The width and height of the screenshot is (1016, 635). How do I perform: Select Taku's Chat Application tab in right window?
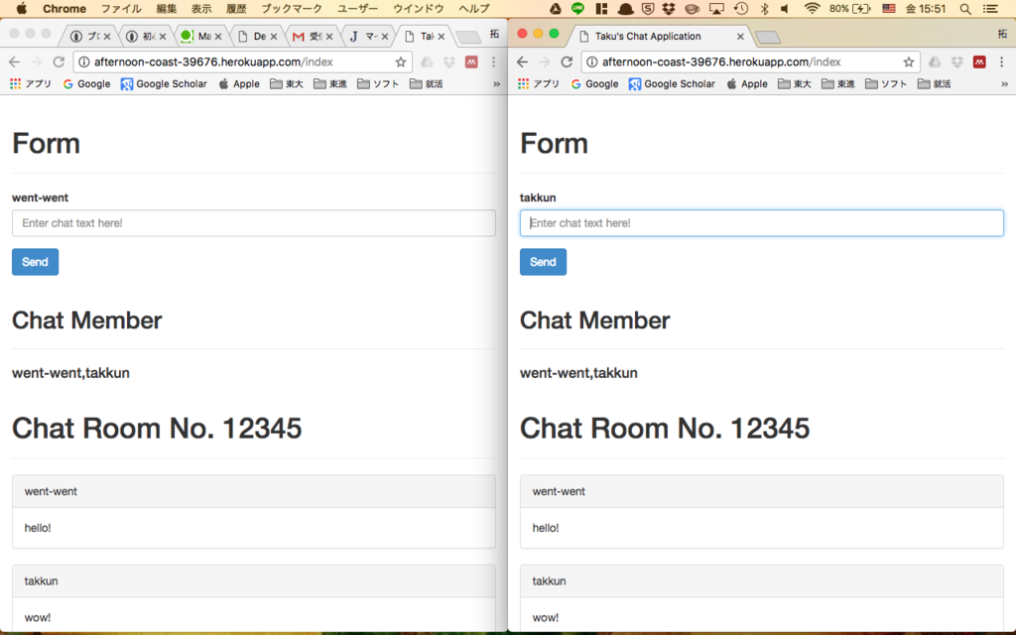[x=658, y=37]
